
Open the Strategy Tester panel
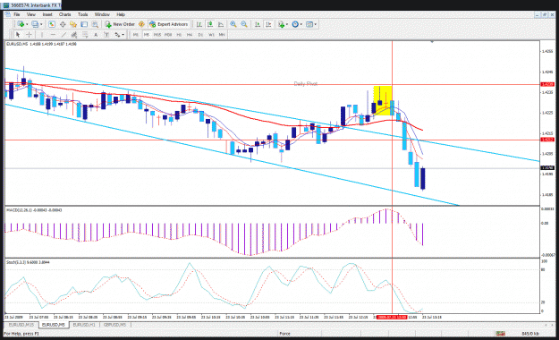(95, 24)
